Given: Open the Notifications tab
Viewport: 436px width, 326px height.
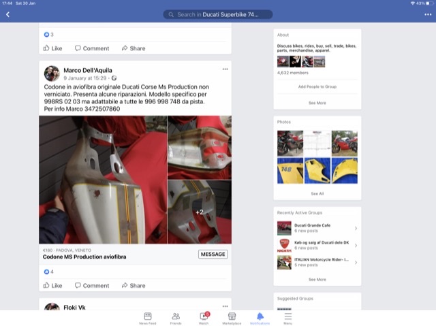Looking at the screenshot, I should point(260,319).
